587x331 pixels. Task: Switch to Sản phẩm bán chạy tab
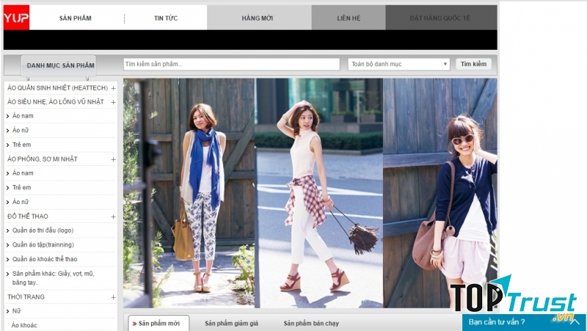(x=311, y=323)
